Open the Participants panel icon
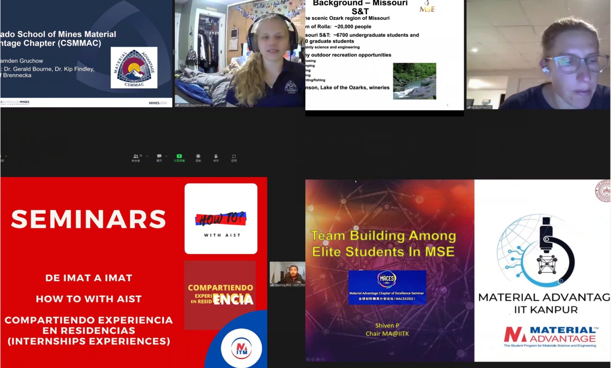This screenshot has height=368, width=611. coord(136,156)
